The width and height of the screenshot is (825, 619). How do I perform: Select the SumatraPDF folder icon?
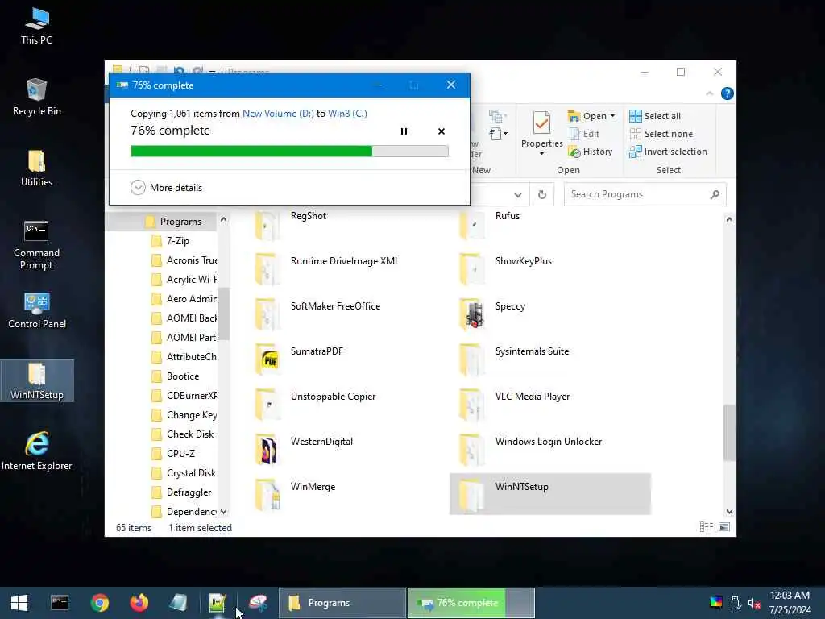[x=267, y=359]
